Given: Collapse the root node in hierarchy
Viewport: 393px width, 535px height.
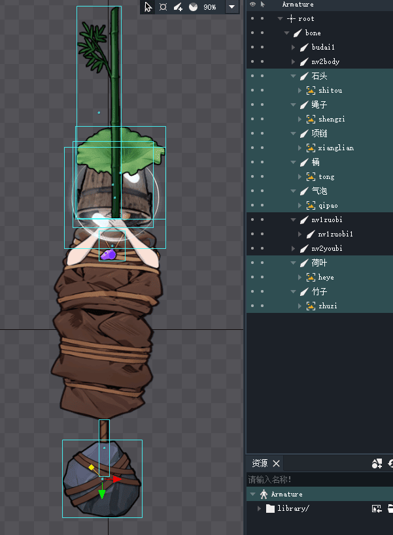Looking at the screenshot, I should coord(280,18).
